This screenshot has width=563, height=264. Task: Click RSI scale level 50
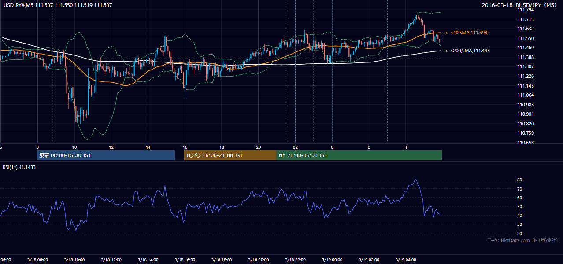[x=520, y=206]
